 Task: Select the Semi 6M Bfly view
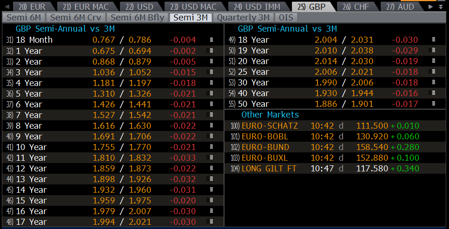click(137, 18)
